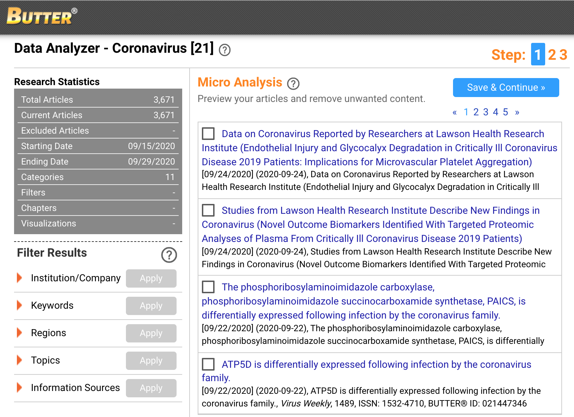574x417 pixels.
Task: Apply the Information Sources filter
Action: [151, 388]
